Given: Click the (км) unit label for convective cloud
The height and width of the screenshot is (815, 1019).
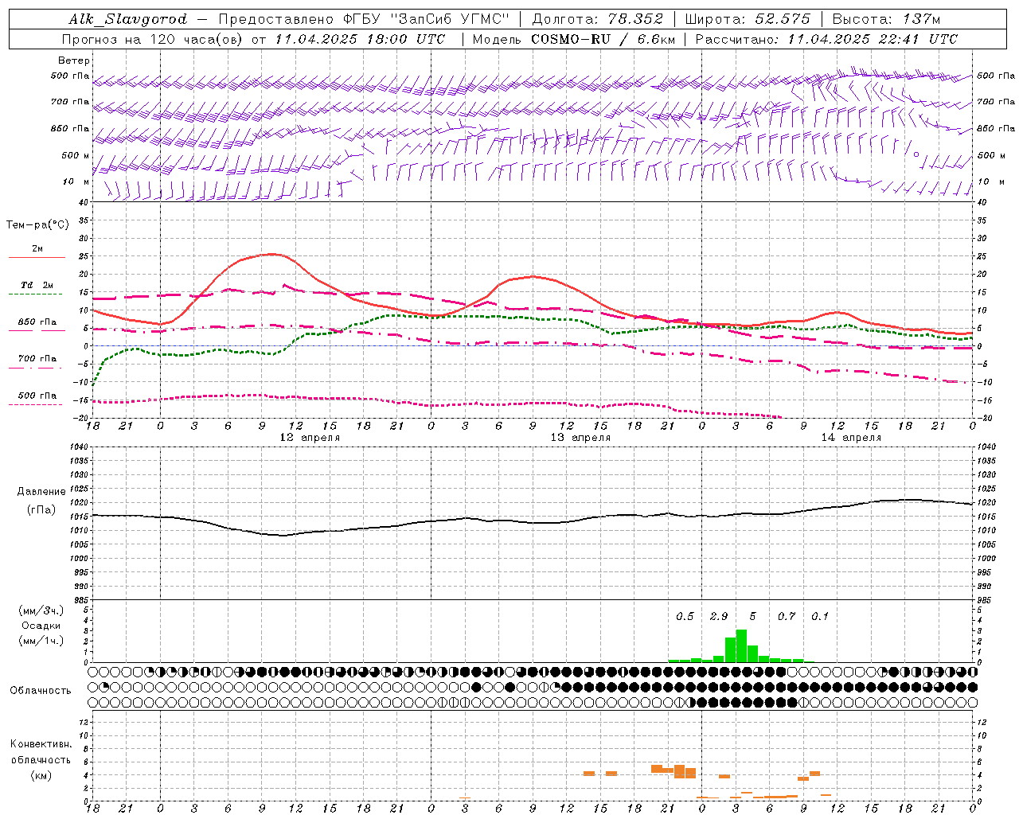Looking at the screenshot, I should (x=41, y=775).
